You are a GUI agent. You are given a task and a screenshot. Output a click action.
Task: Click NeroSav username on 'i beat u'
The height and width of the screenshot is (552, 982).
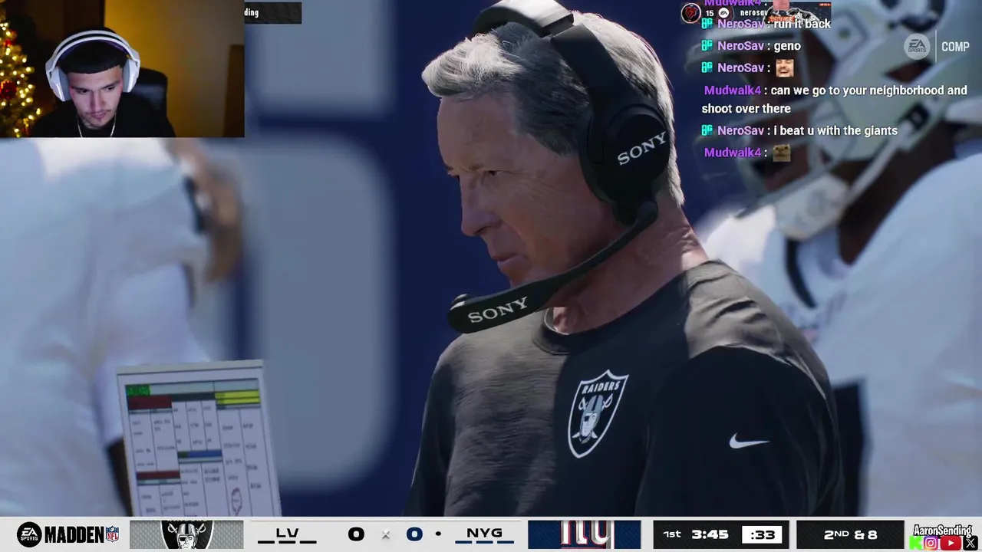click(x=740, y=131)
